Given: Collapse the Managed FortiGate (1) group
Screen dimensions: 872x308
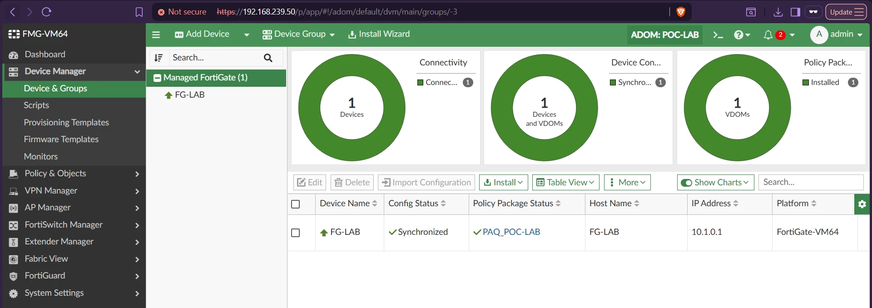Looking at the screenshot, I should pos(158,78).
